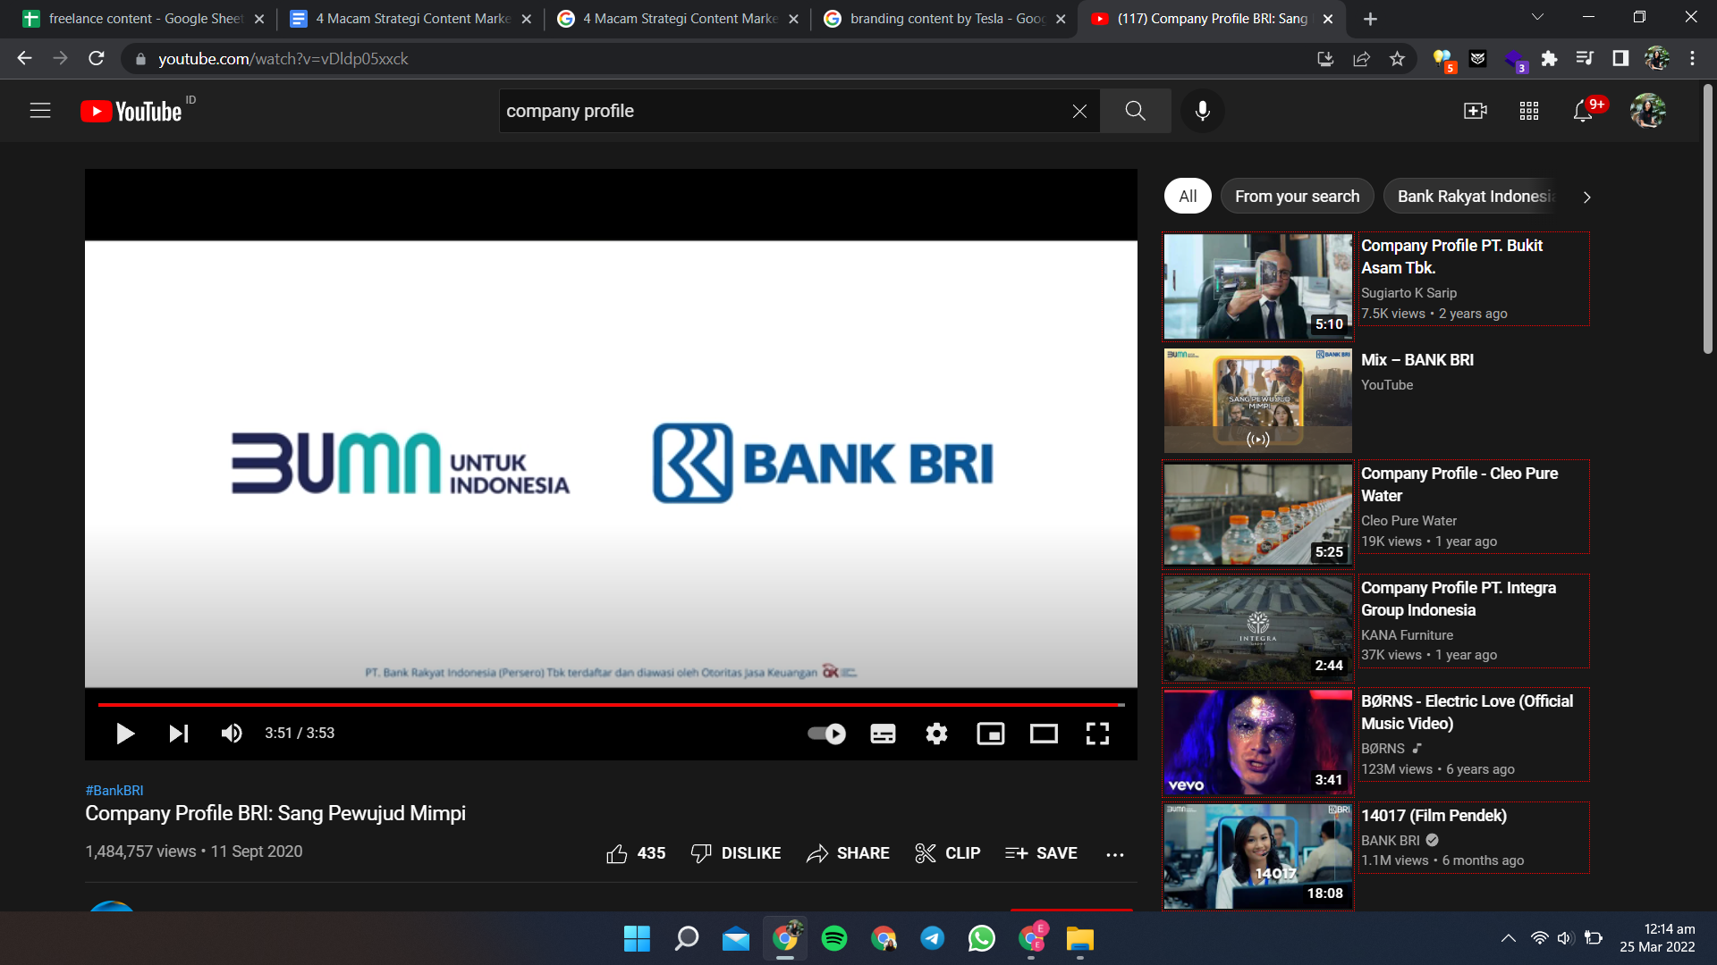Open Windows Start menu
Screen dimensions: 1717x965
coord(637,938)
